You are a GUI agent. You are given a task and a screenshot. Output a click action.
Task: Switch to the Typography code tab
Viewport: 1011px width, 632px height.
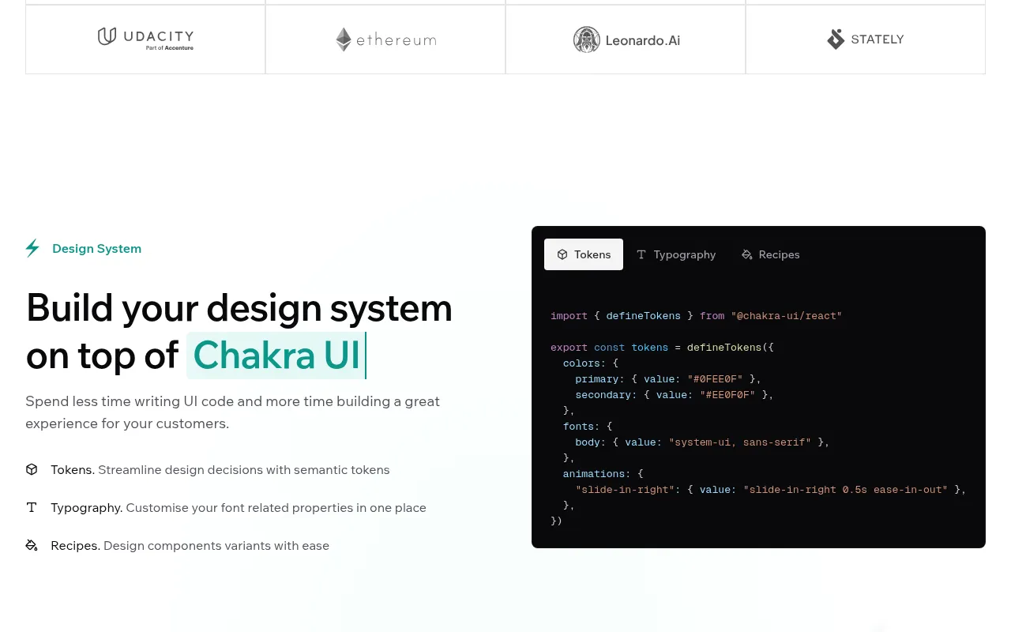(x=676, y=254)
